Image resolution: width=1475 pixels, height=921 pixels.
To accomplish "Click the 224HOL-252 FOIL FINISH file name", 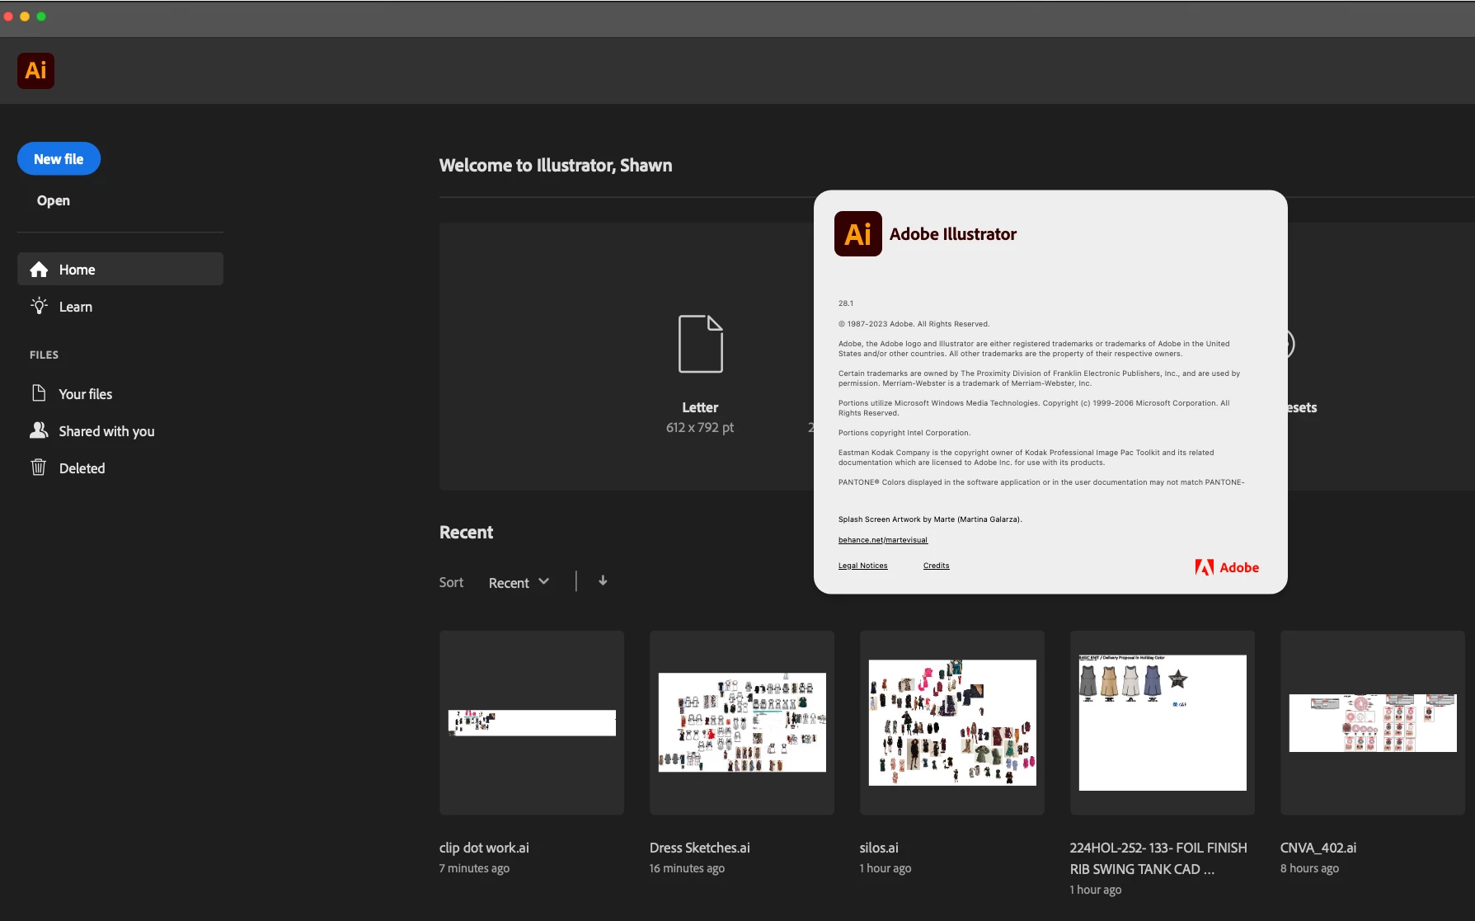I will (x=1158, y=858).
